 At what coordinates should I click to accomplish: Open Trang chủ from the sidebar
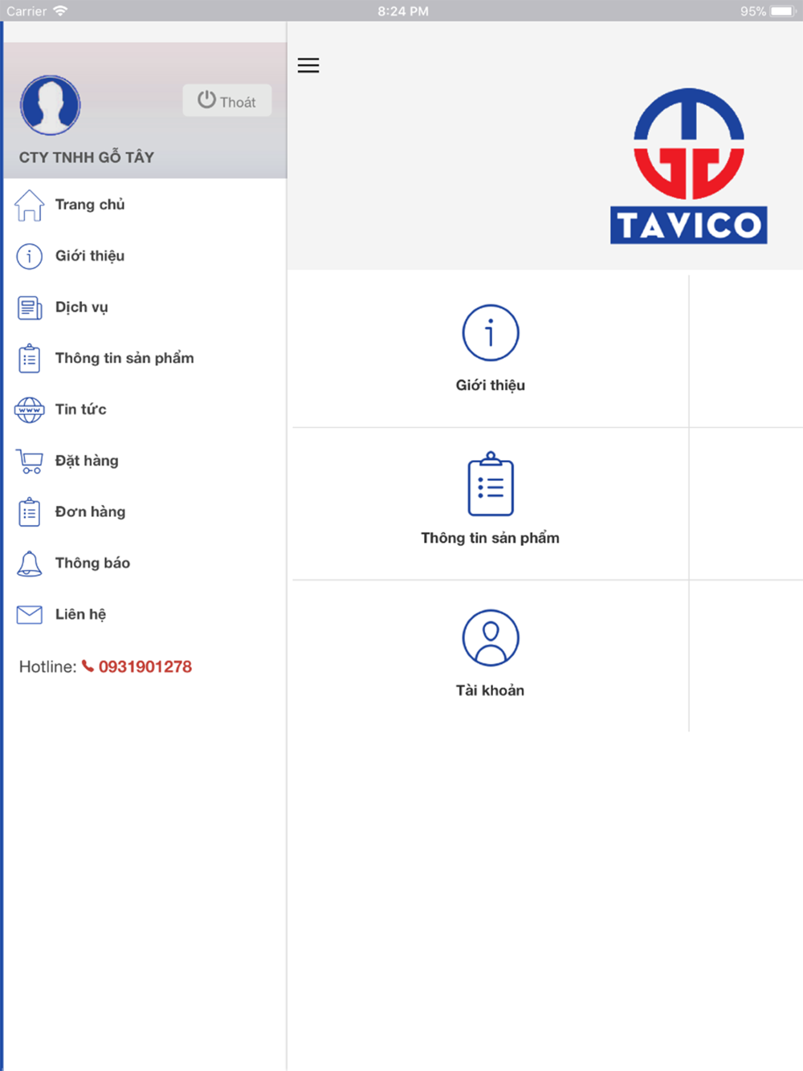click(90, 205)
